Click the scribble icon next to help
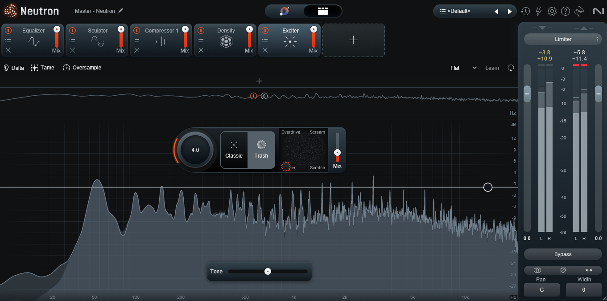Screen dimensions: 607x301 (579, 11)
